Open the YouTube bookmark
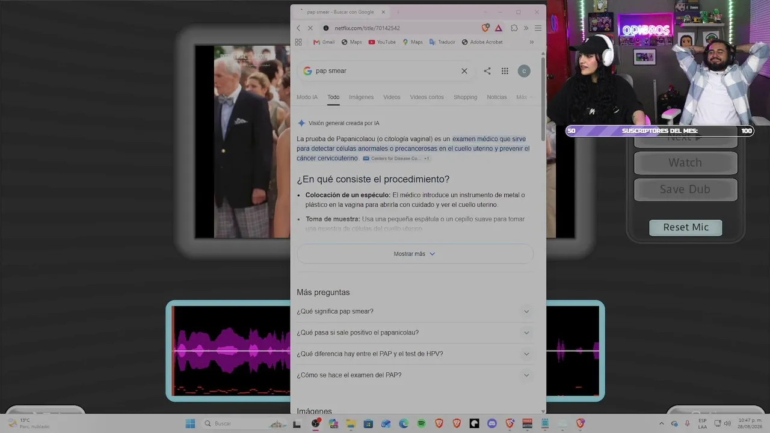 382,42
